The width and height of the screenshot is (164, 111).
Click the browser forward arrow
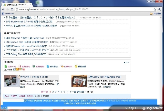coord(8,9)
